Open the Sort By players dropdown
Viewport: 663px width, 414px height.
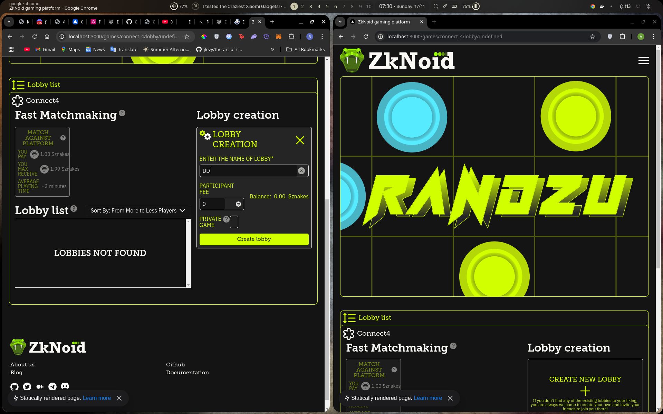[138, 210]
